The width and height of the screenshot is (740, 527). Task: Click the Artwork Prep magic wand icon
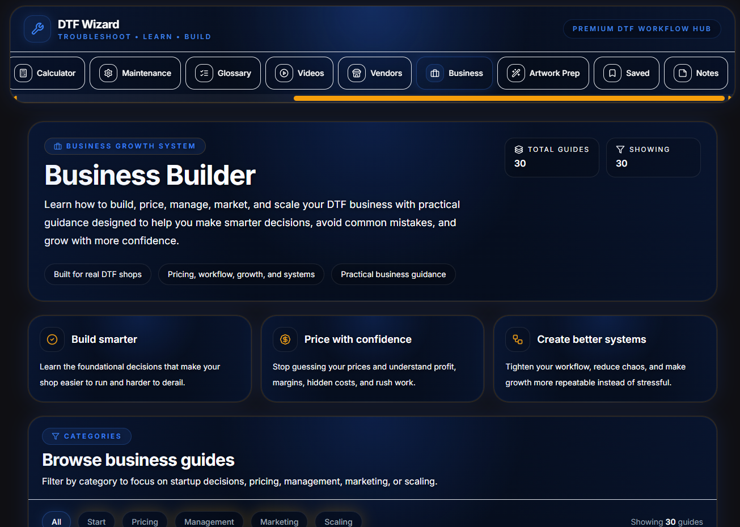pos(516,73)
